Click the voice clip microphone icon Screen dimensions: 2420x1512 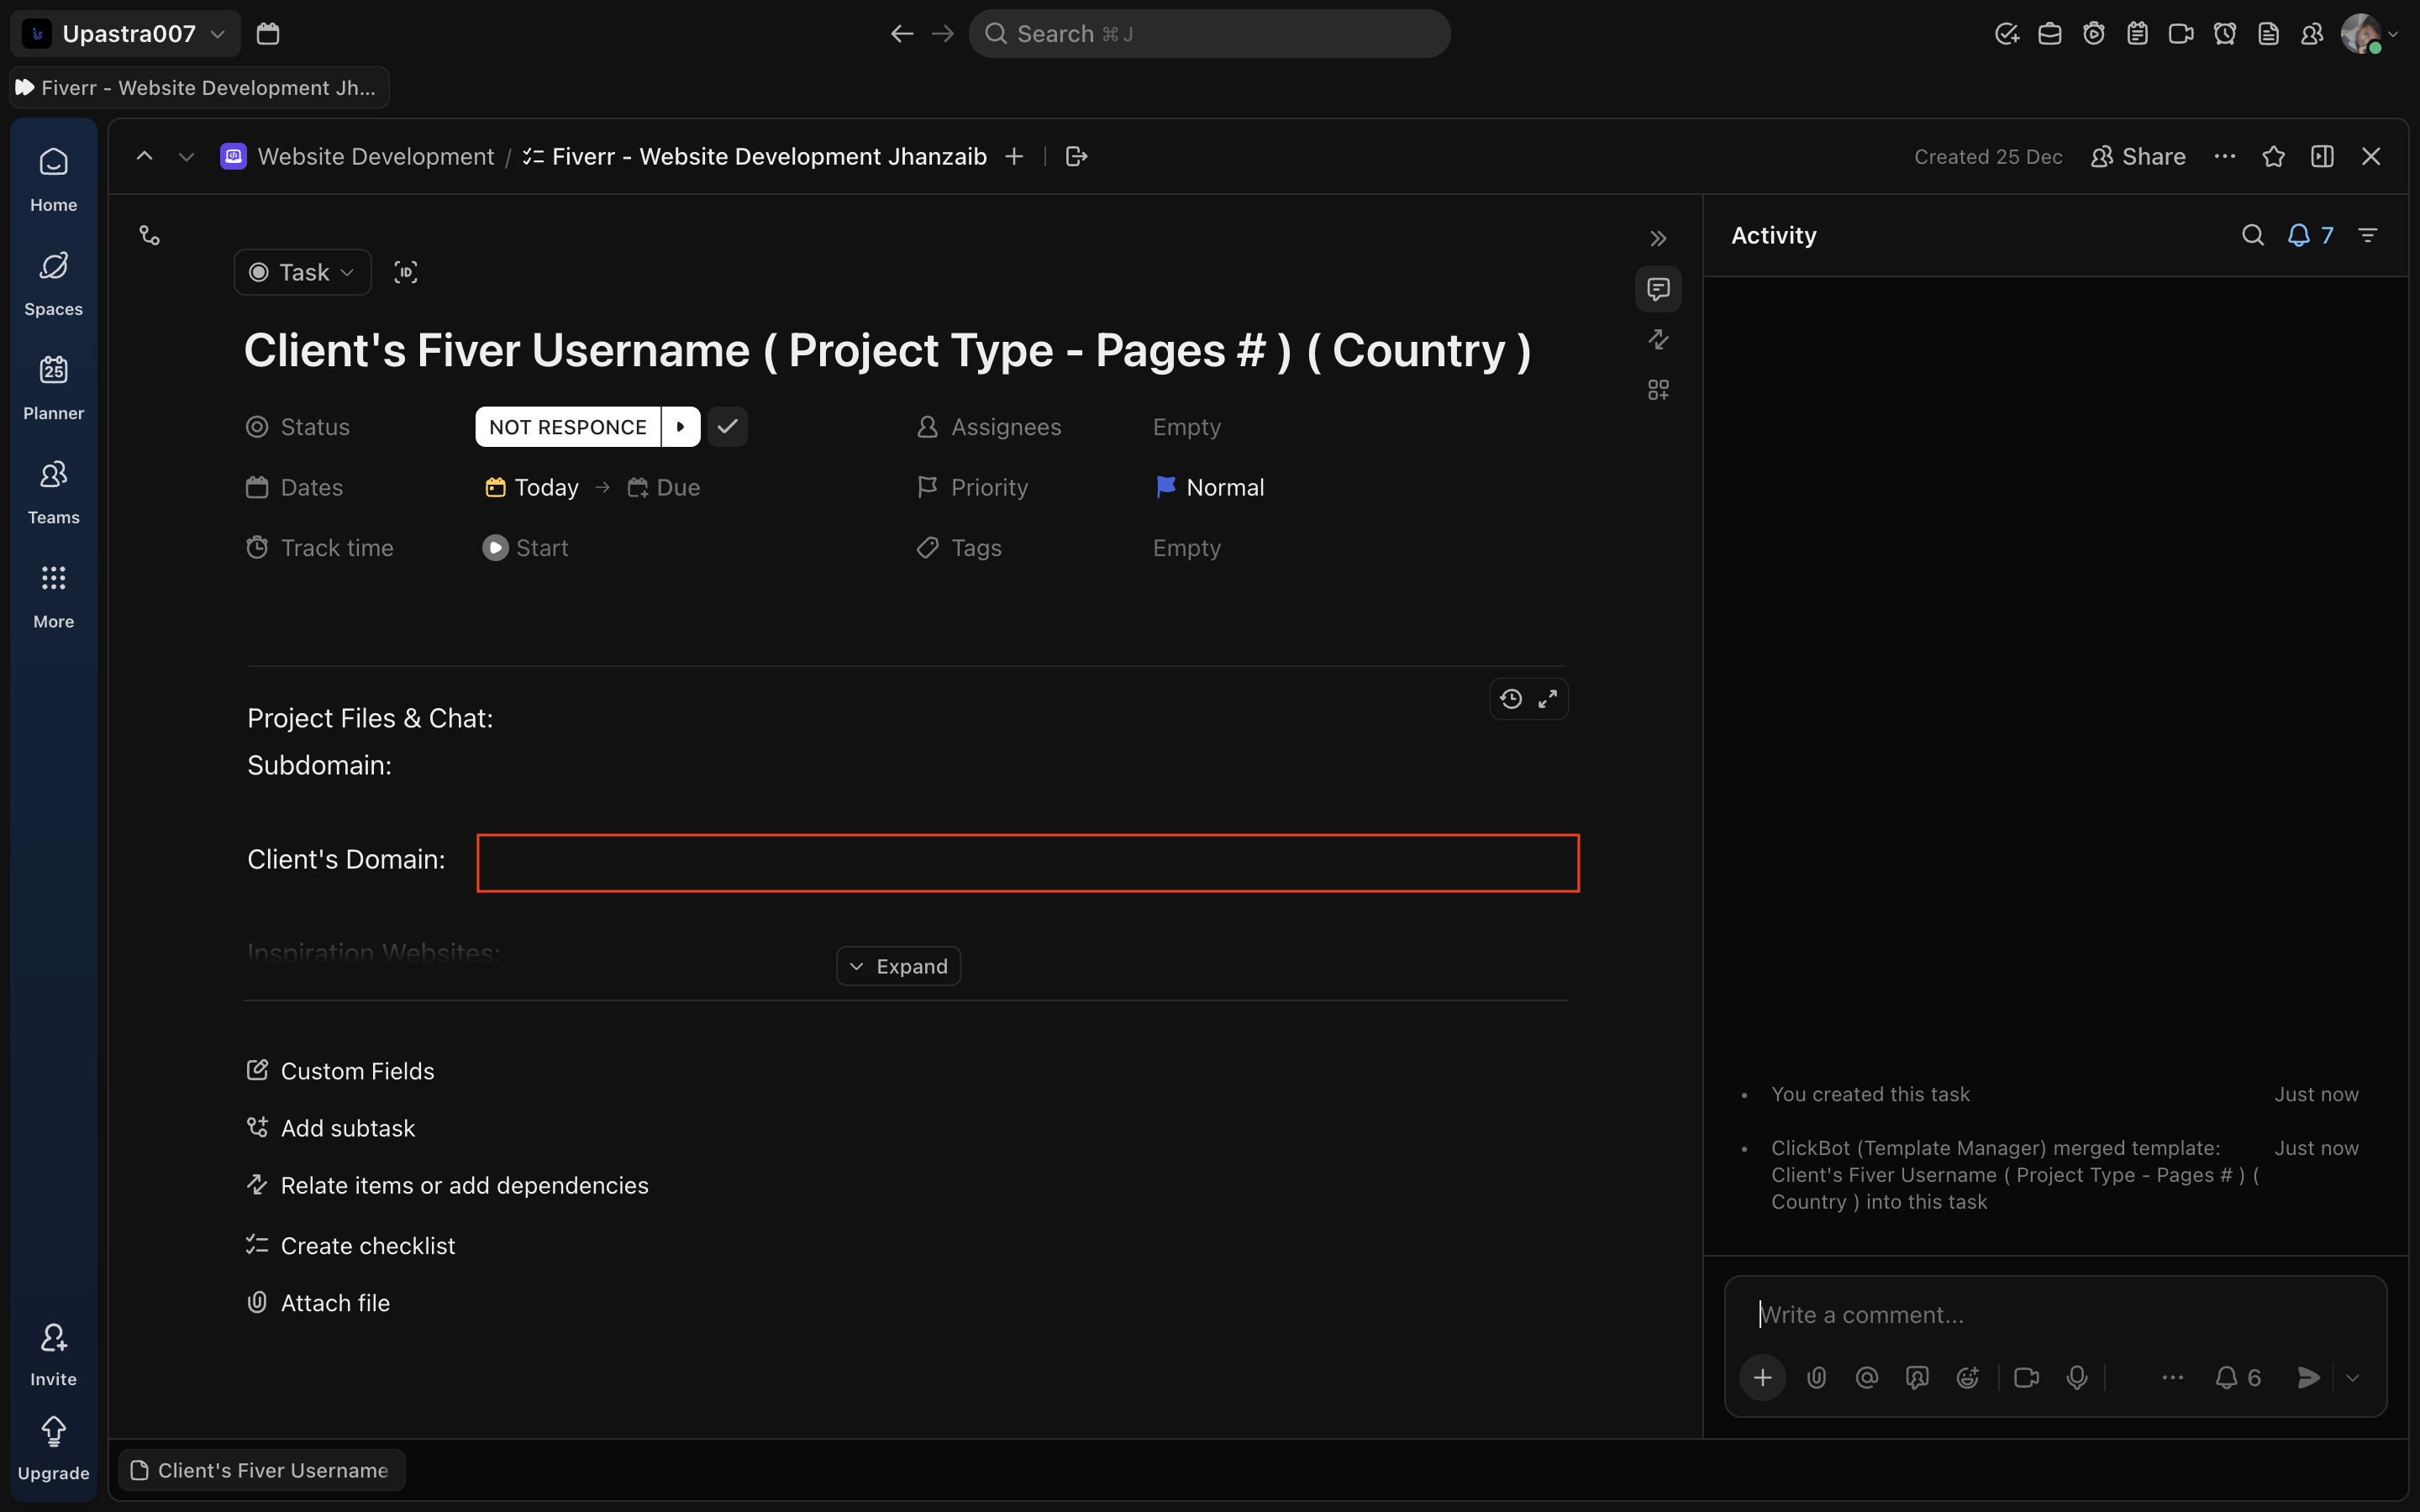pyautogui.click(x=2077, y=1378)
